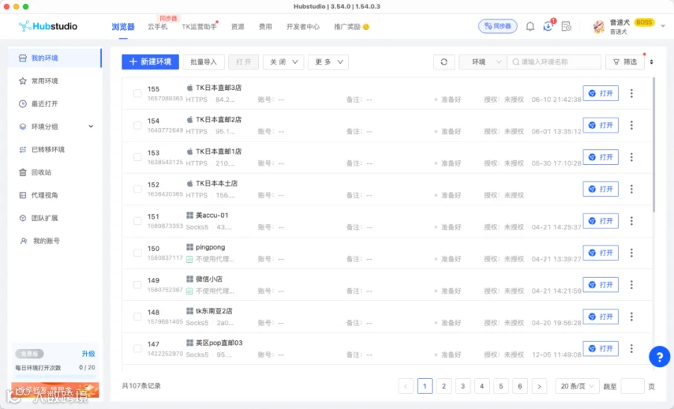Switch to the 浏览器 tab
Image resolution: width=674 pixels, height=409 pixels.
123,27
